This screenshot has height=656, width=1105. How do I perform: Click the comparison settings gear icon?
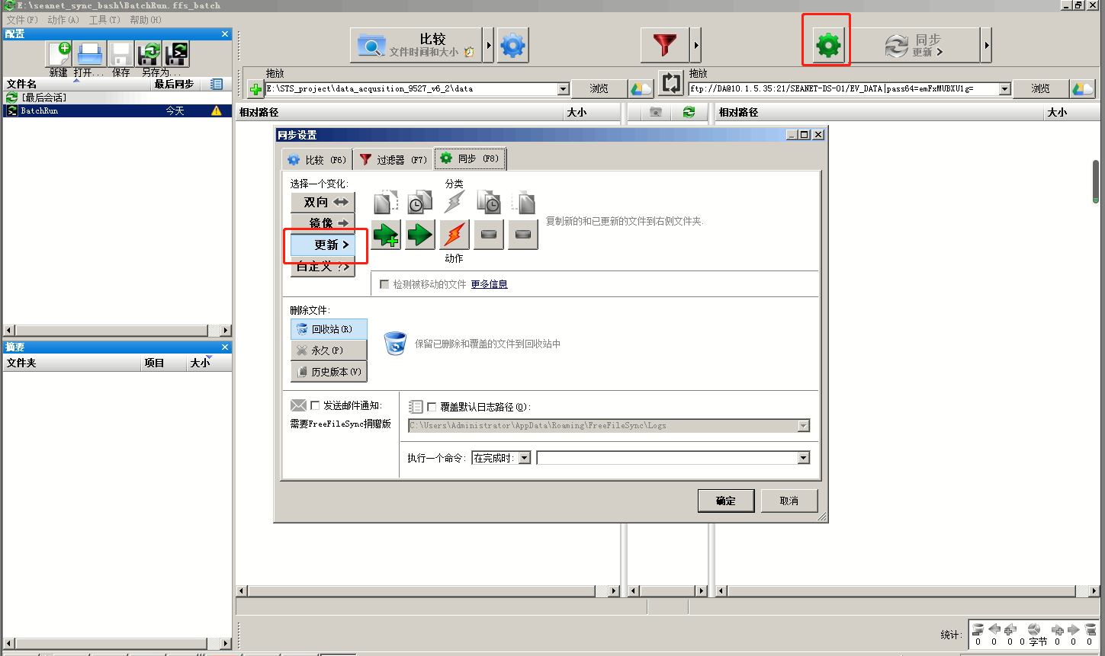click(x=512, y=44)
